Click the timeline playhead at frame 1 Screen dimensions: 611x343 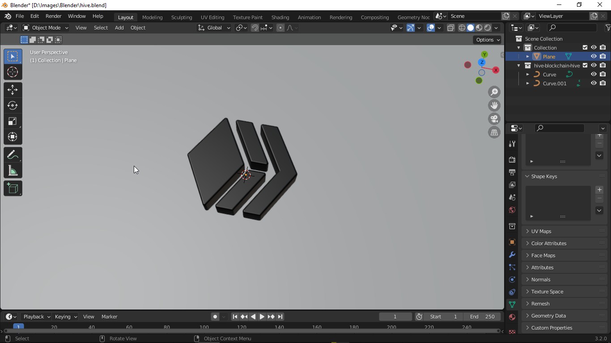pyautogui.click(x=18, y=327)
